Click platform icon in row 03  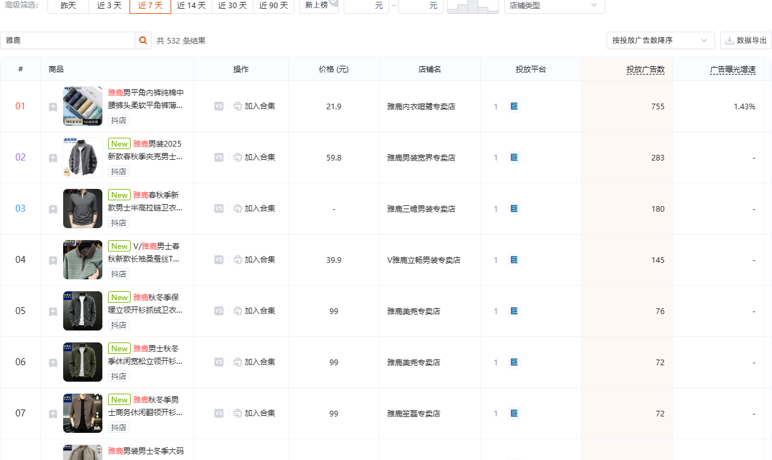[x=514, y=209]
